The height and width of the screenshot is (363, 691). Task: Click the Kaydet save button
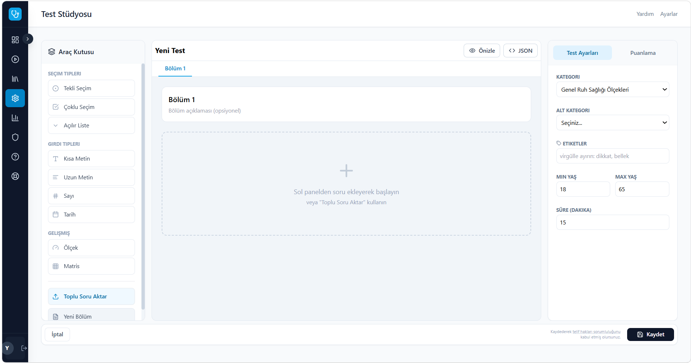click(x=650, y=334)
